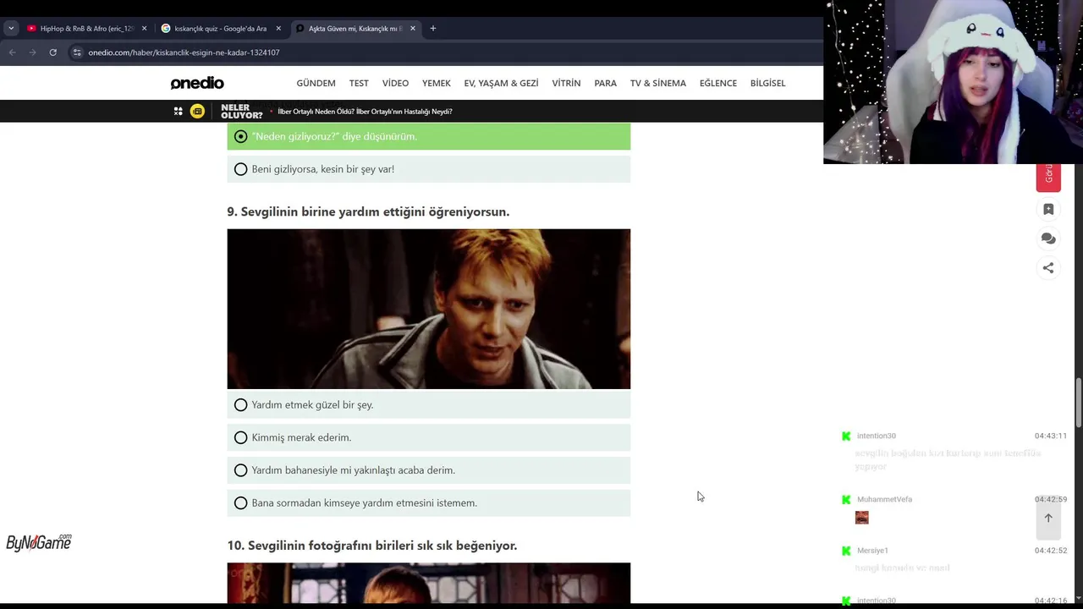Open the VİTRİN menu item
Screen dimensions: 1083x609
click(566, 83)
